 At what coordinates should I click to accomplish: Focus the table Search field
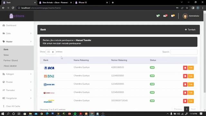pos(184,52)
